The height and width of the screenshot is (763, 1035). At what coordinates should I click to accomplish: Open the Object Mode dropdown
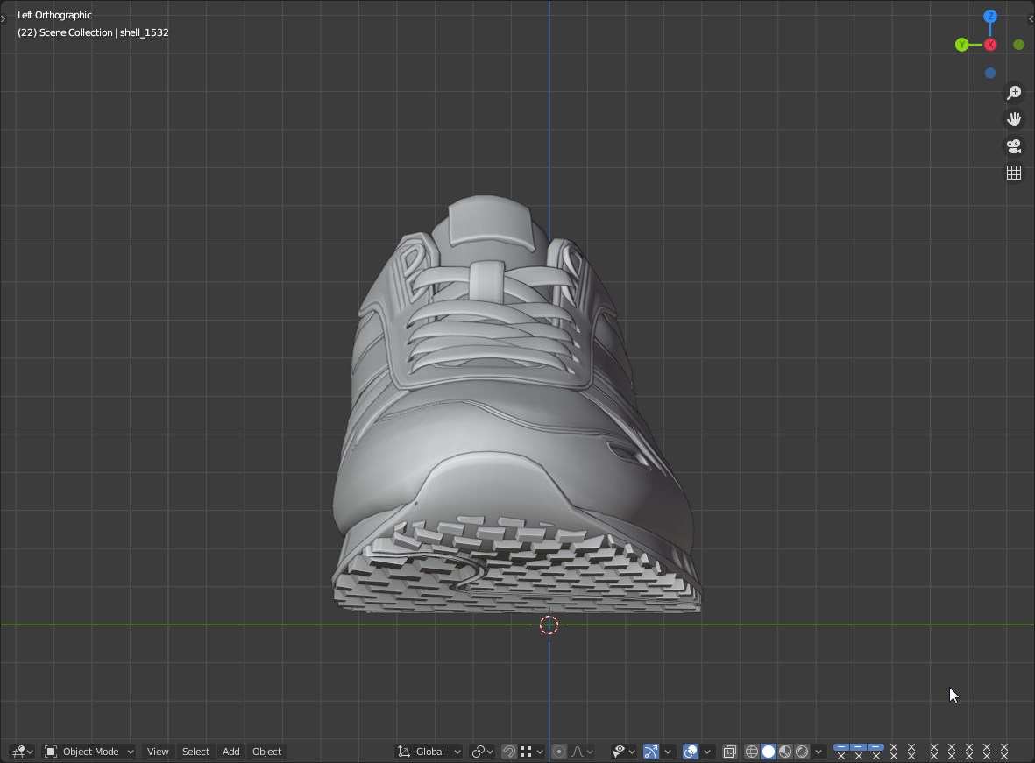coord(89,752)
